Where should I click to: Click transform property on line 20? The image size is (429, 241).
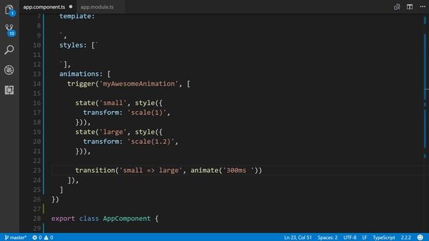click(101, 141)
